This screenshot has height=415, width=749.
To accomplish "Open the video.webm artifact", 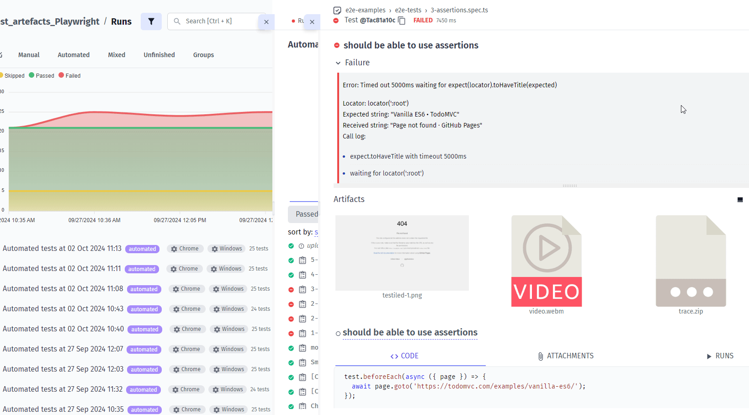I will [546, 261].
